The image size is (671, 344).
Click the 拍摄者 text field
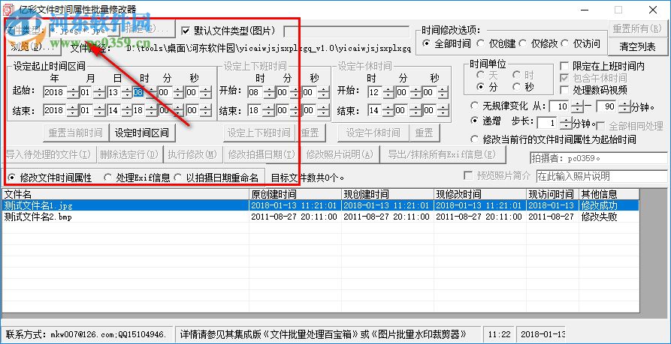[x=599, y=158]
